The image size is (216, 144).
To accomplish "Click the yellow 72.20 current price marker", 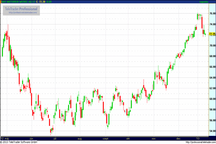I will point(212,33).
